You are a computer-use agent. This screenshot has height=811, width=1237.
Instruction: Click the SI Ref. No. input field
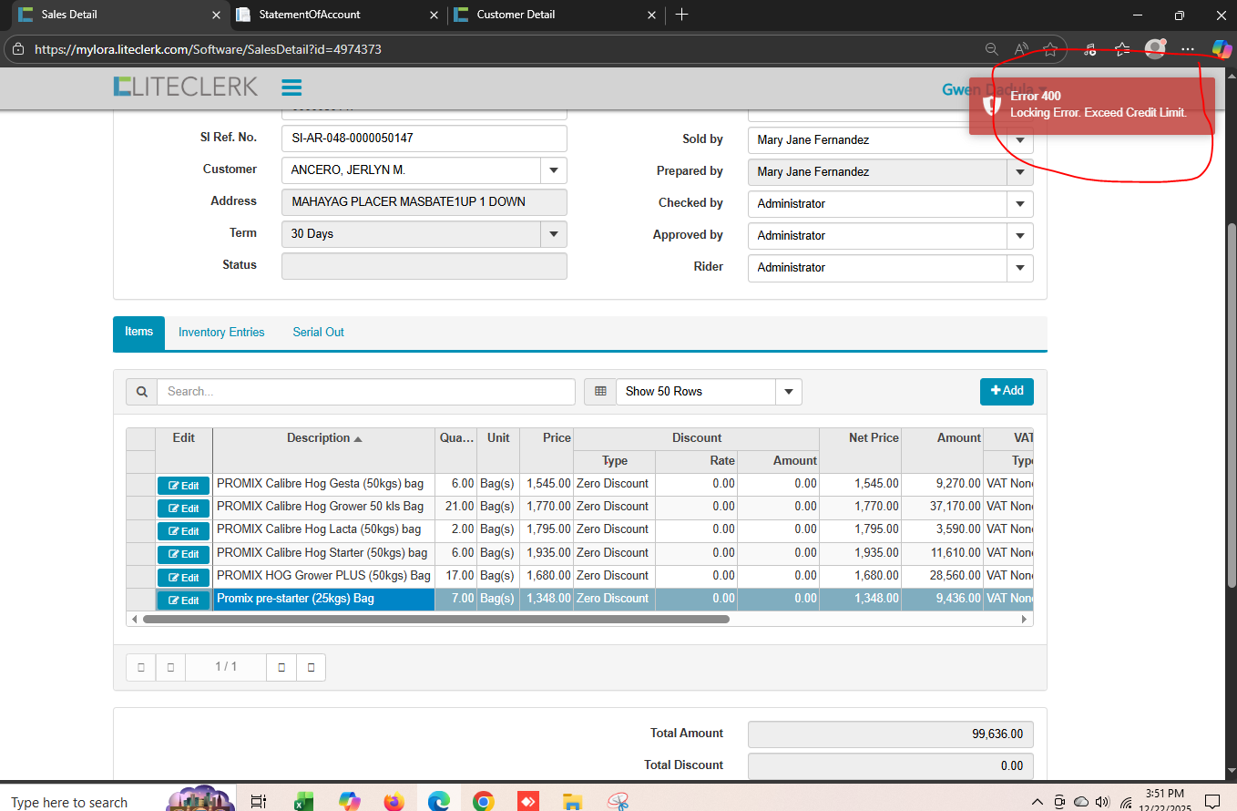click(x=424, y=139)
